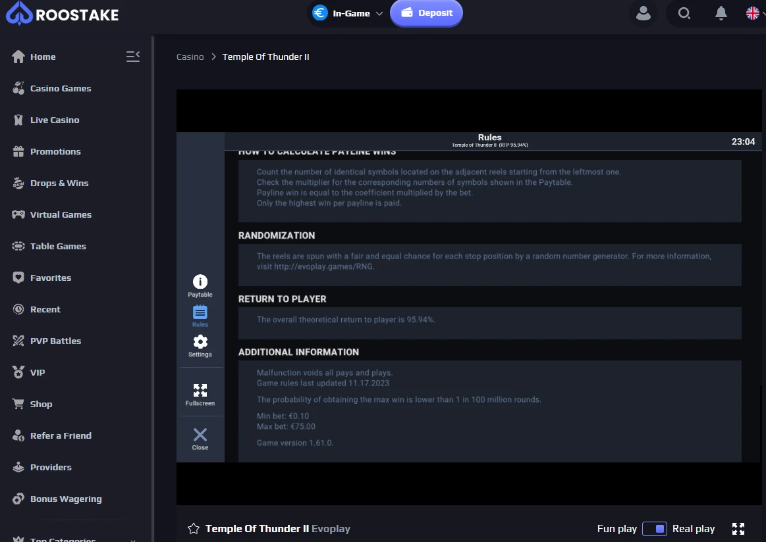This screenshot has width=766, height=542.
Task: Click the Drops & Wins icon
Action: click(x=18, y=183)
